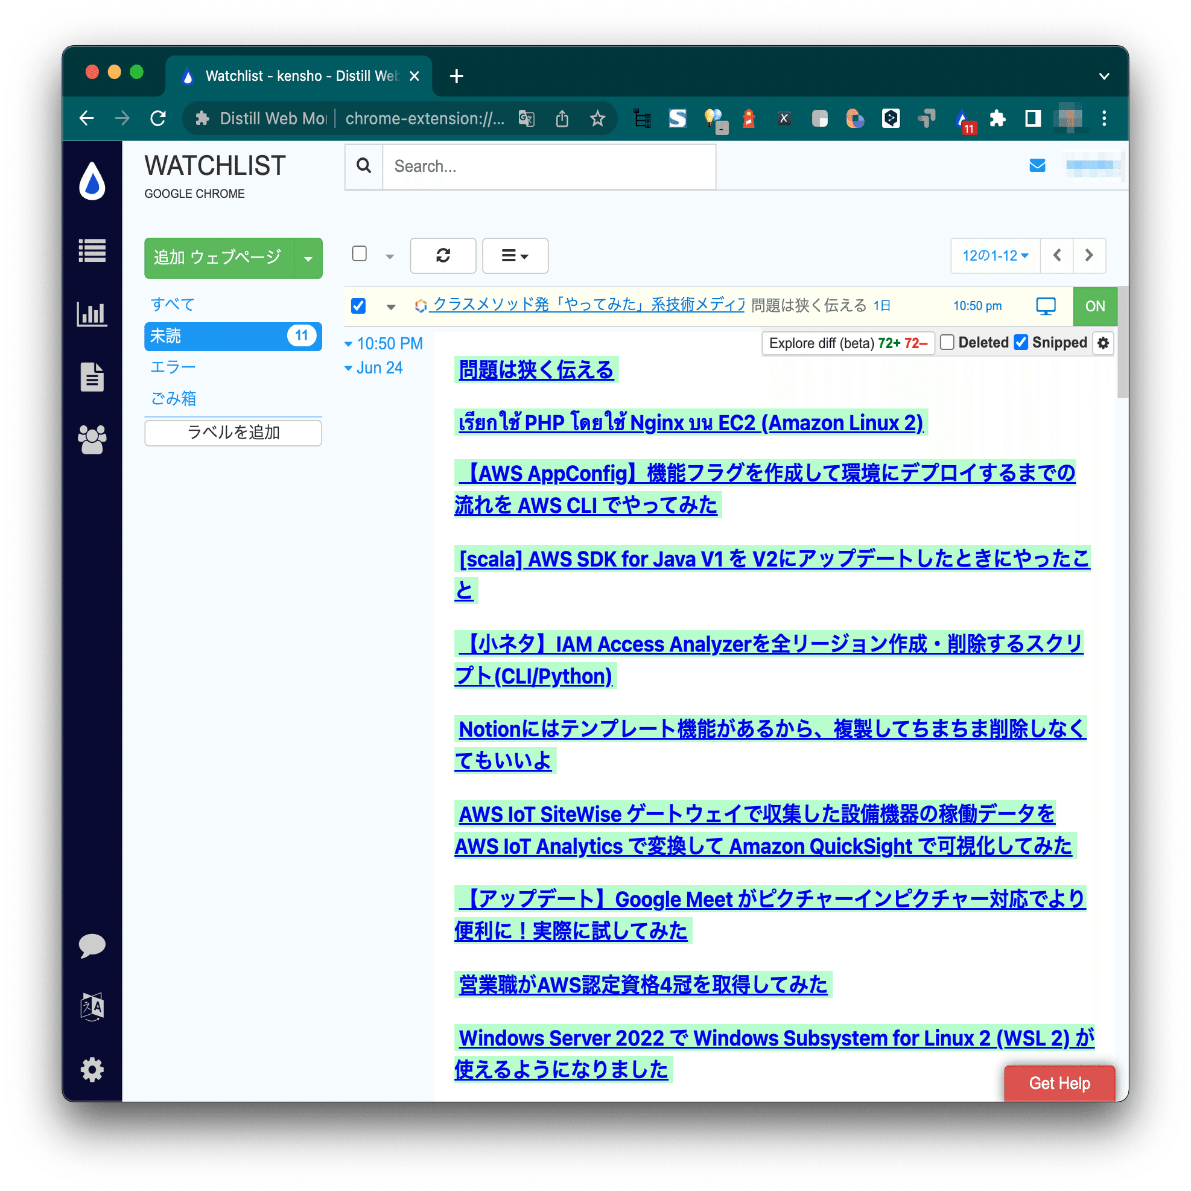Click the Chrome address bar URL
Image resolution: width=1191 pixels, height=1191 pixels.
424,118
